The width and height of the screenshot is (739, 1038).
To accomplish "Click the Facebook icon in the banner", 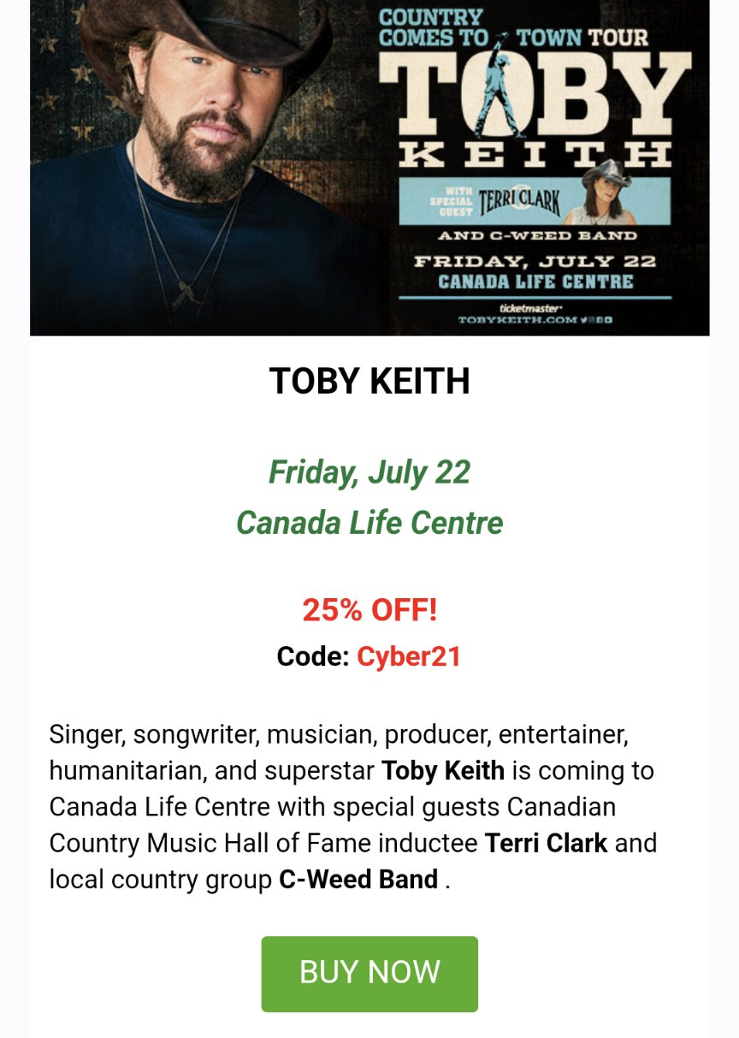I will pyautogui.click(x=600, y=320).
